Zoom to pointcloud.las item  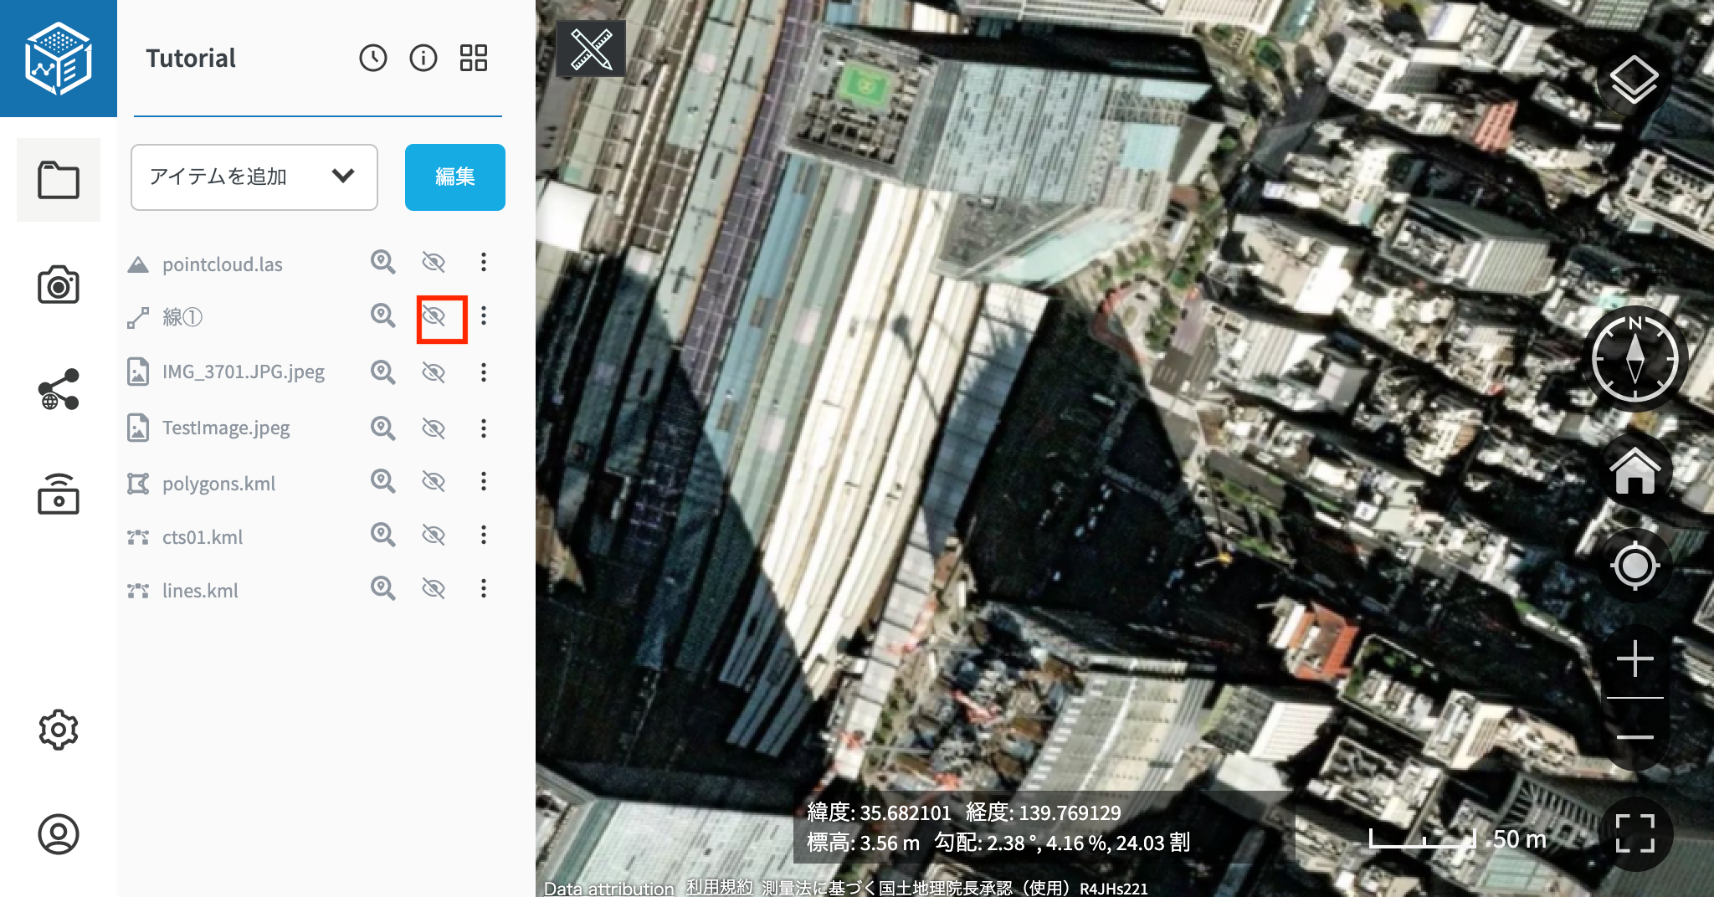click(x=383, y=263)
